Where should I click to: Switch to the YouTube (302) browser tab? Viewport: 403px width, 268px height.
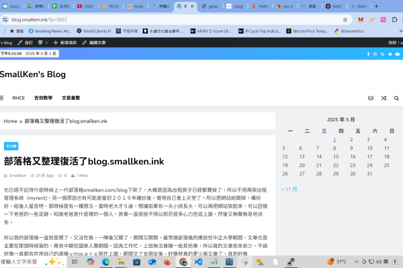coord(85,5)
